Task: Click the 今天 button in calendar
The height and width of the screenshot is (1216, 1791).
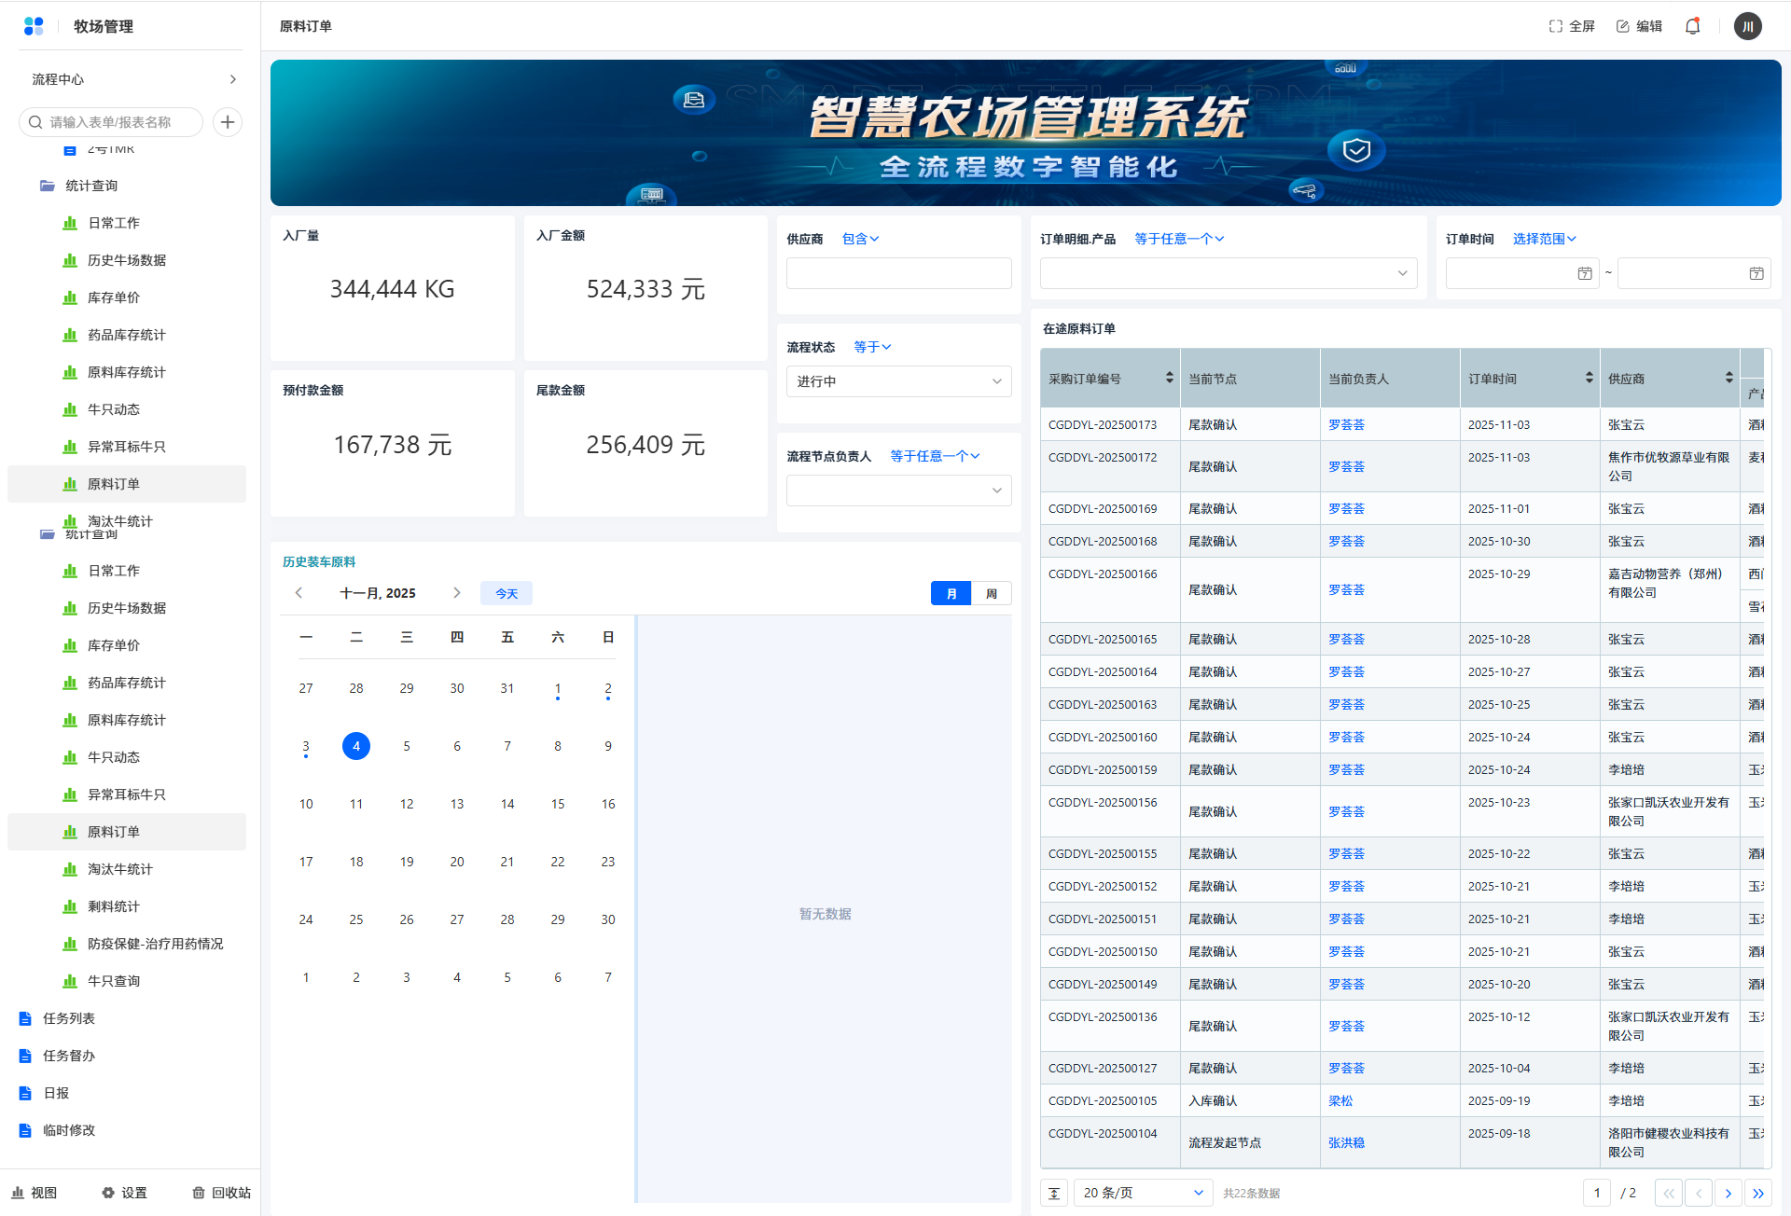Action: [x=506, y=593]
